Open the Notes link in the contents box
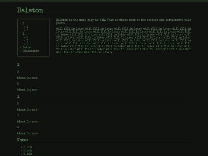 (x=27, y=47)
